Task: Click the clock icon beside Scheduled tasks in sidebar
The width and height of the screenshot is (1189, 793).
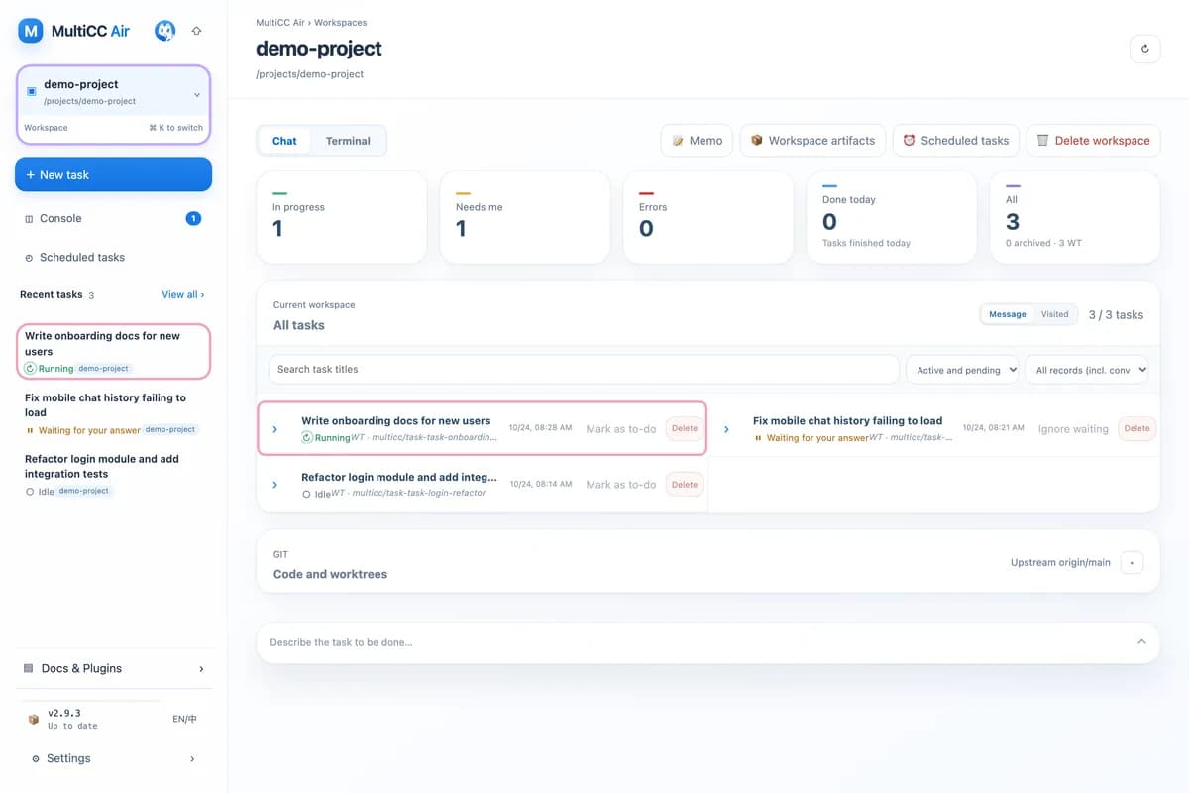Action: click(x=29, y=258)
